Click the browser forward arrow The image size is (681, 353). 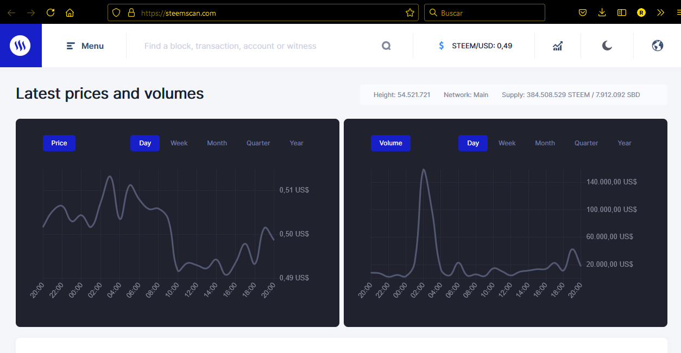31,12
